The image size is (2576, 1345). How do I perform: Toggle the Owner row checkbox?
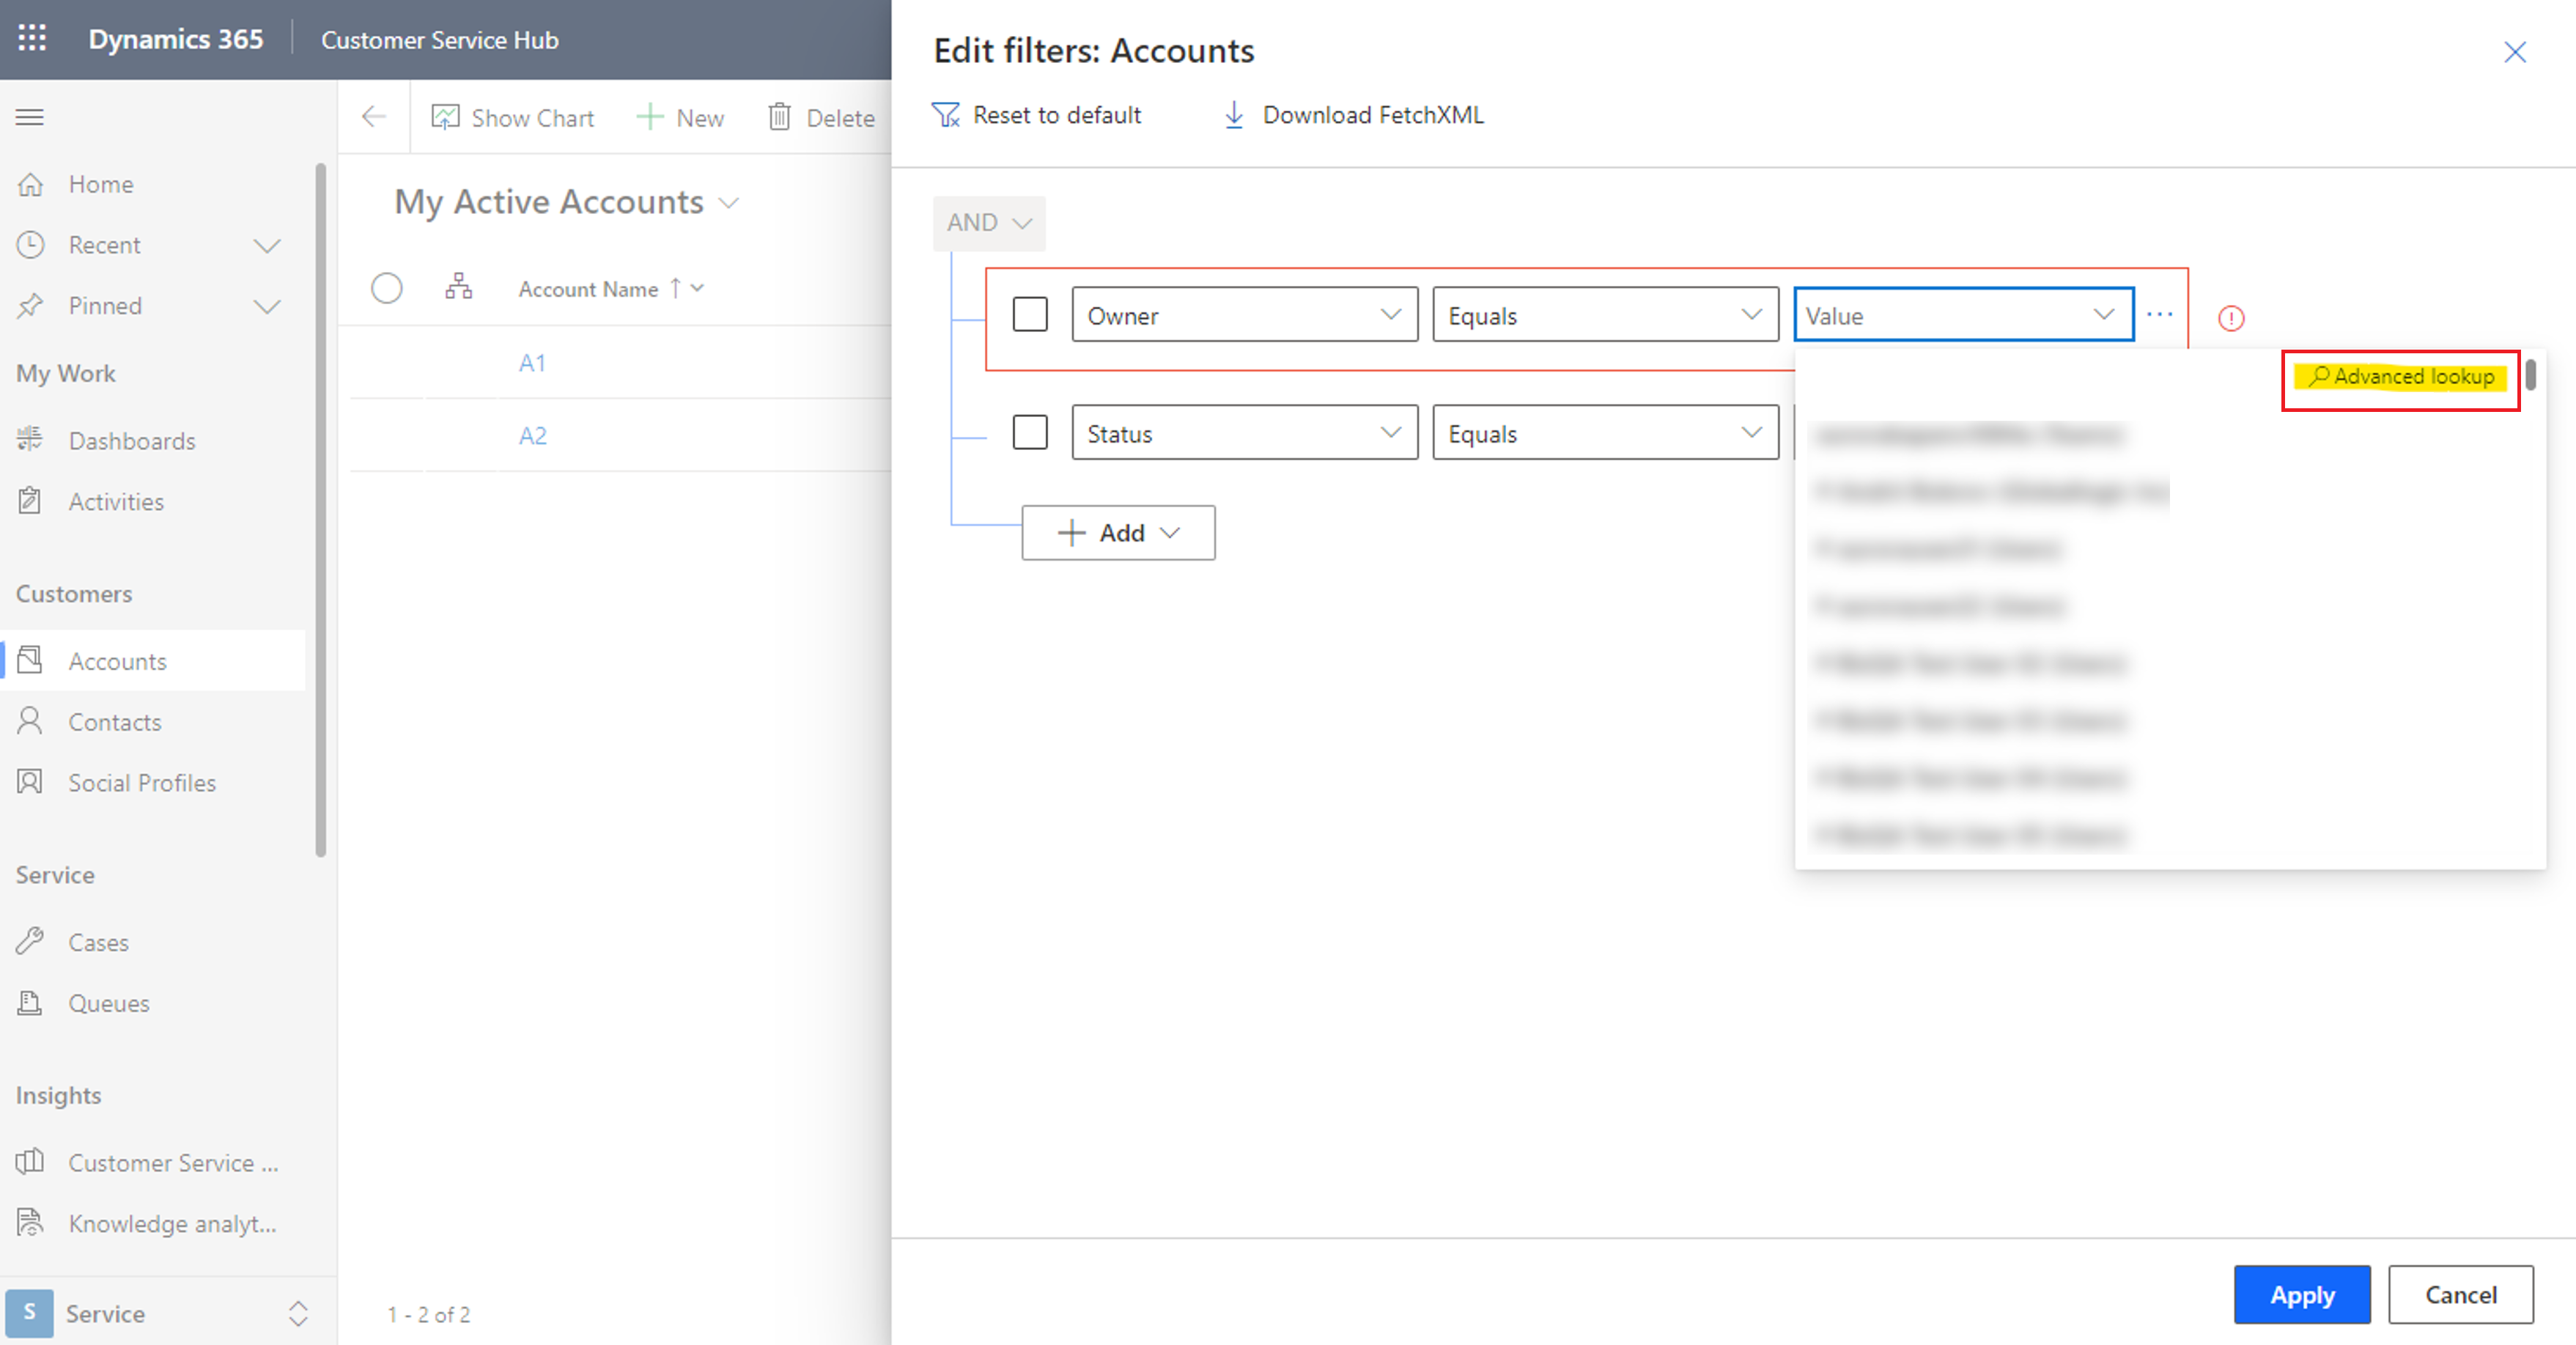click(x=1029, y=314)
